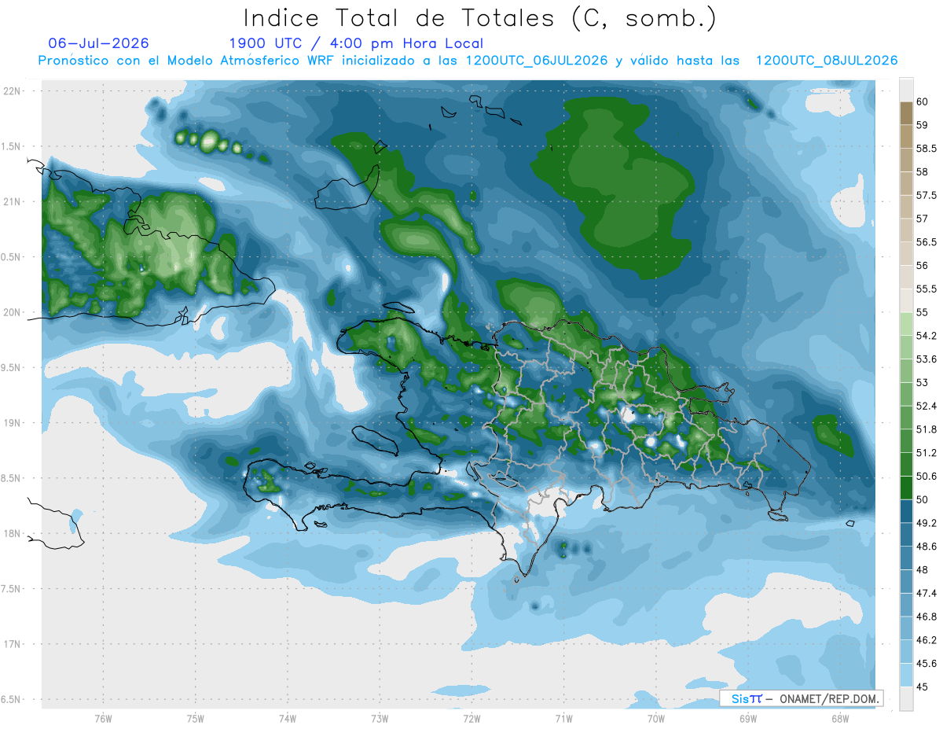Pick the pale green swatch between 54.2 and 55
Screen dimensions: 943x729
pos(906,324)
